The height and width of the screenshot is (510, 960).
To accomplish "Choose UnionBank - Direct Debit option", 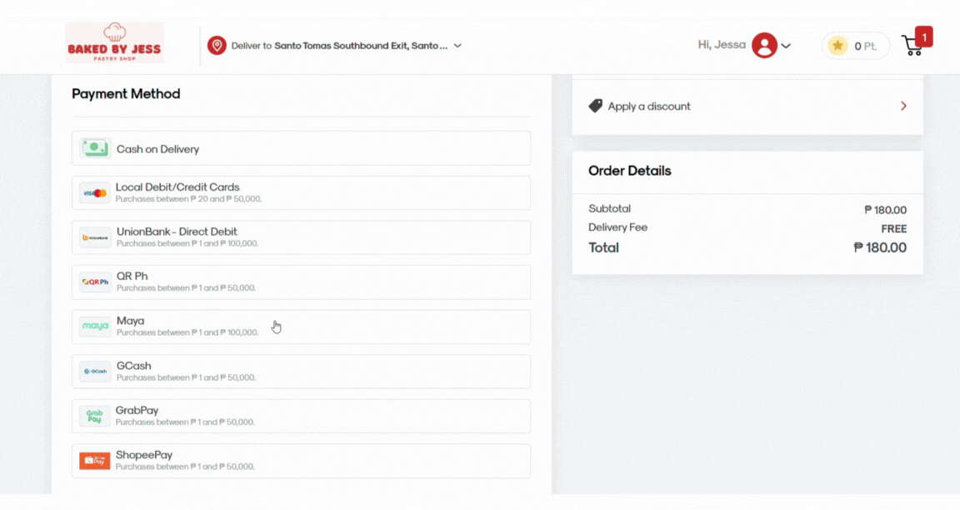I will pos(301,237).
